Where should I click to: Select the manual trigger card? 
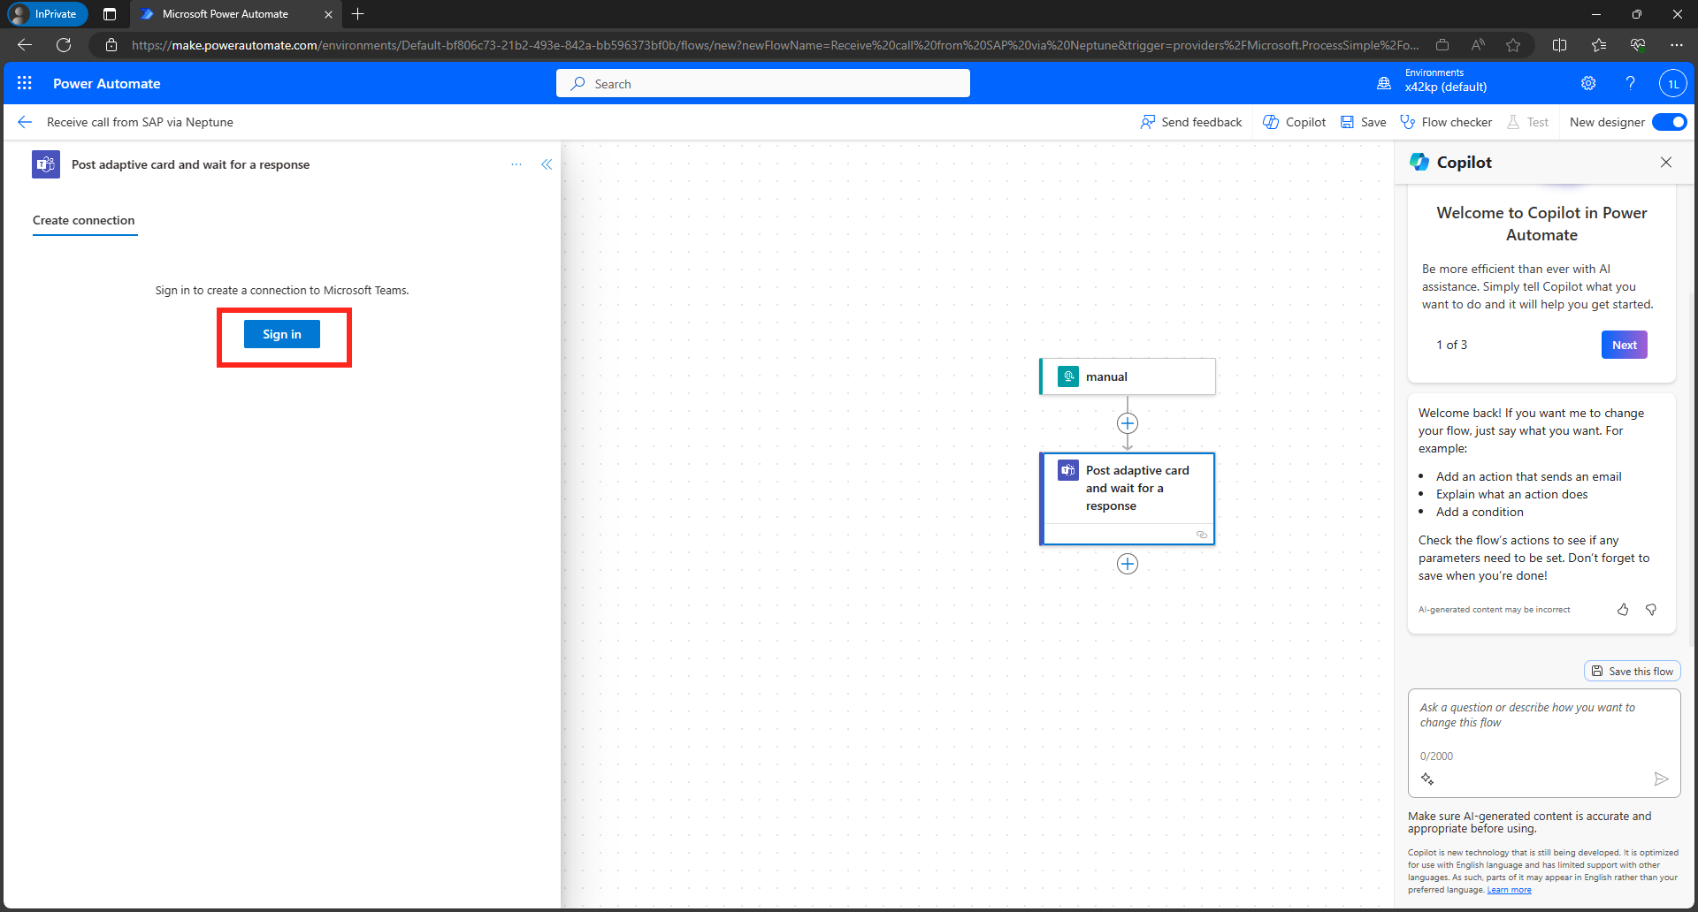1128,376
